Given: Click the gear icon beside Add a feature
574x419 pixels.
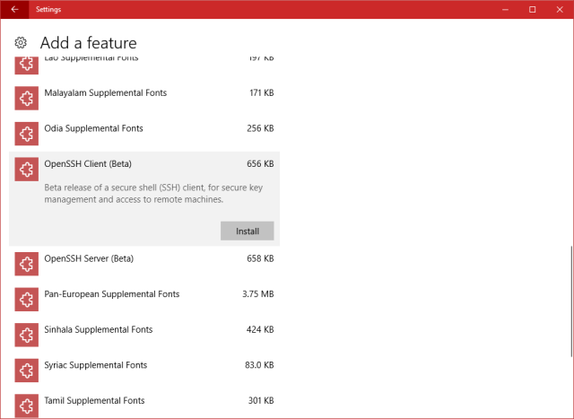Looking at the screenshot, I should 21,42.
